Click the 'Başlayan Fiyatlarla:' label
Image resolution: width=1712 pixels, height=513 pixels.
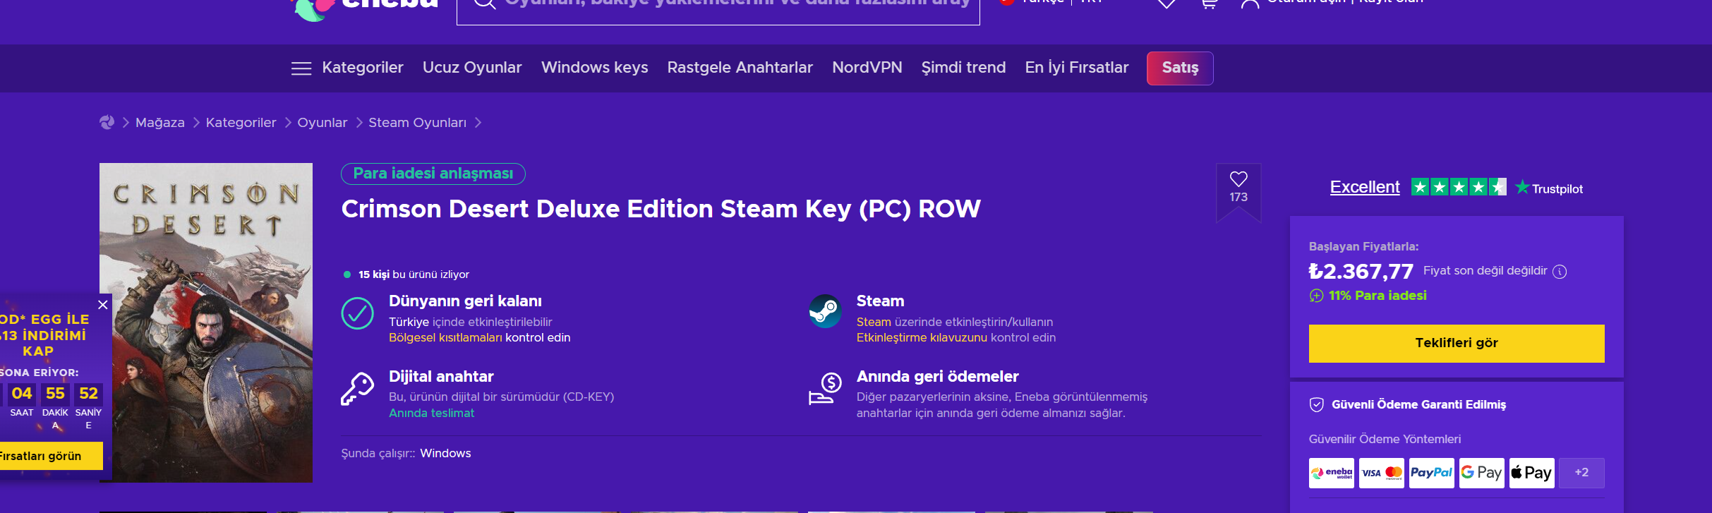pos(1363,246)
